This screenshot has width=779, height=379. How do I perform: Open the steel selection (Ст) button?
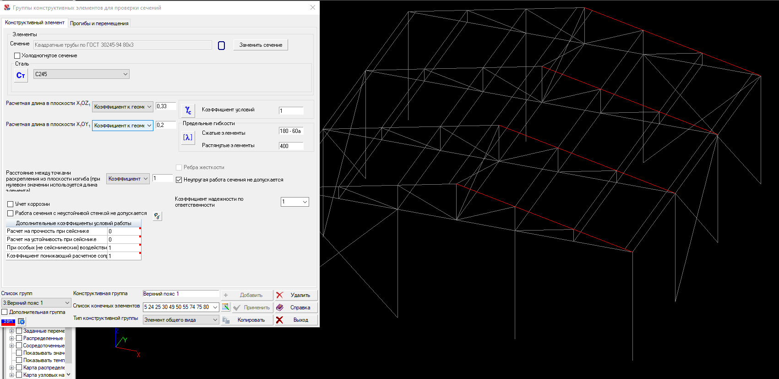(21, 75)
